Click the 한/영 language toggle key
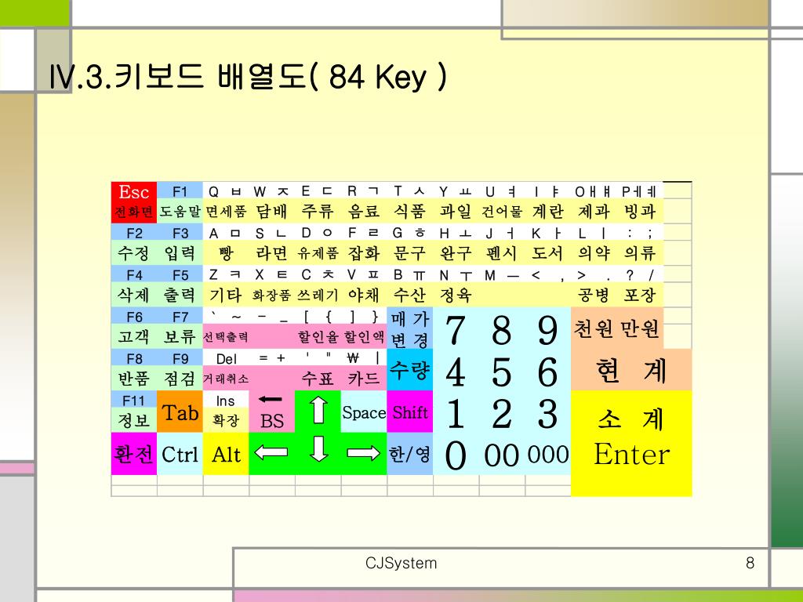 (409, 454)
